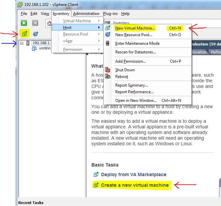This screenshot has height=206, width=221.
Task: Select Report Summary...
Action: 148,85
